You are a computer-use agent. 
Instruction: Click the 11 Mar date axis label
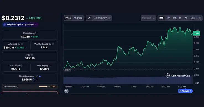tap(134, 87)
